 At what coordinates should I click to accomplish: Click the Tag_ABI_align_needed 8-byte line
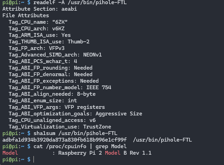tap(52, 94)
